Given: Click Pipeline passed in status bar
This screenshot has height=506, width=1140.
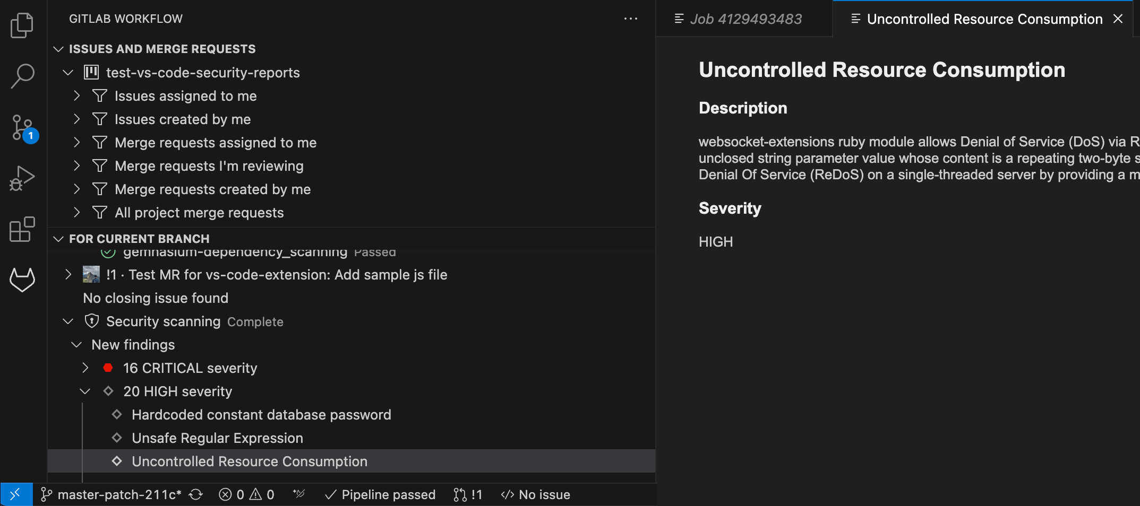Looking at the screenshot, I should click(x=380, y=494).
